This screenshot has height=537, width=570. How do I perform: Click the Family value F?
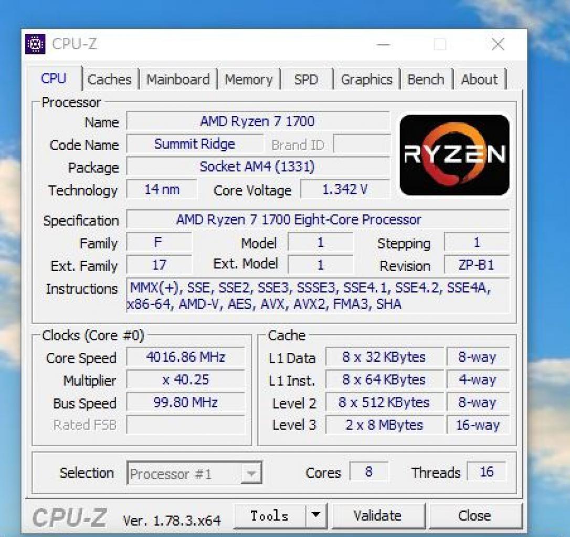coord(159,242)
